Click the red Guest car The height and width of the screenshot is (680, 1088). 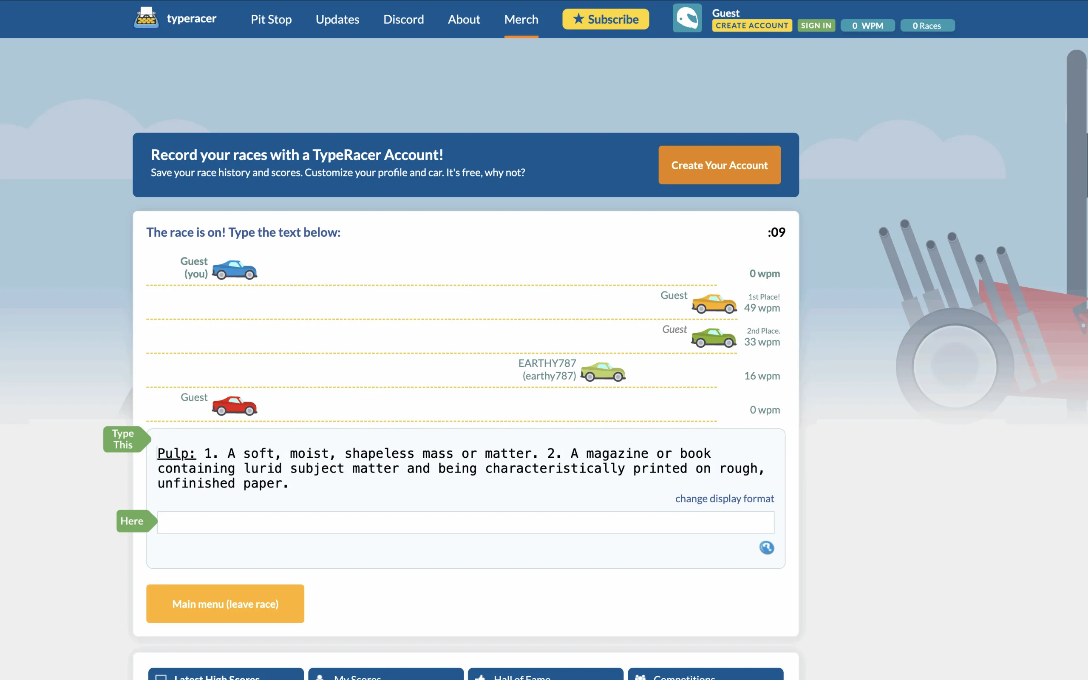(x=234, y=405)
